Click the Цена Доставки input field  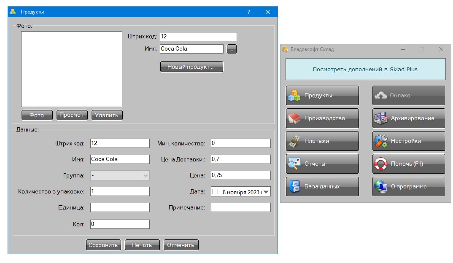click(240, 159)
